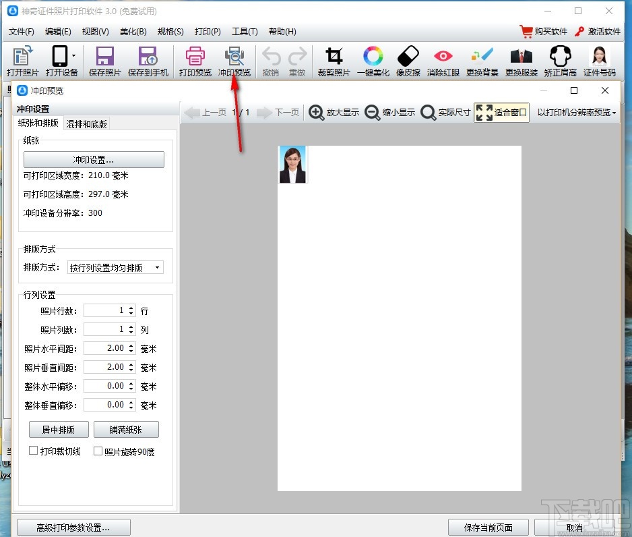The height and width of the screenshot is (537, 632).
Task: Enable the 照片旋转90度 checkbox
Action: point(98,451)
